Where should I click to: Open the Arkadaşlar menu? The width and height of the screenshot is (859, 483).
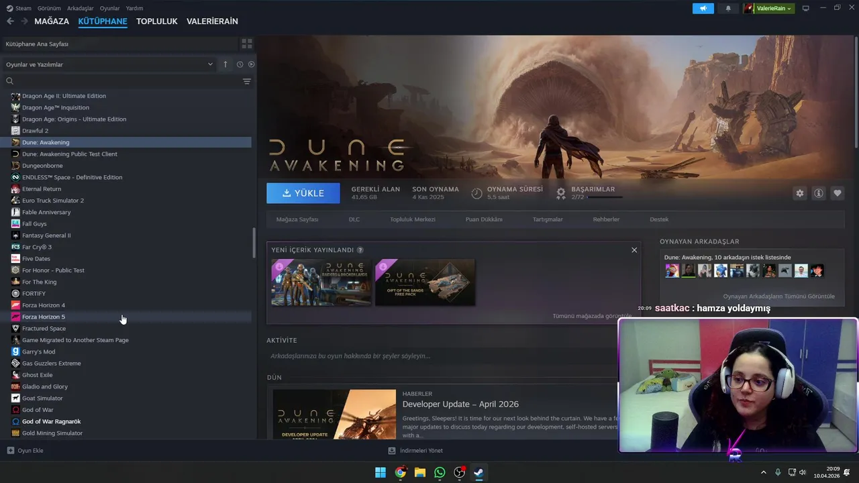[x=81, y=8]
